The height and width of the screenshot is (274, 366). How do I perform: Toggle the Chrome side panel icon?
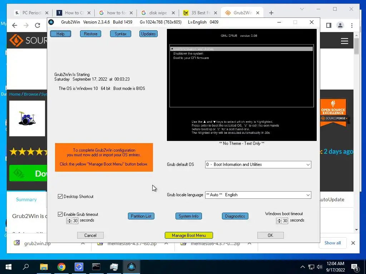(x=329, y=25)
